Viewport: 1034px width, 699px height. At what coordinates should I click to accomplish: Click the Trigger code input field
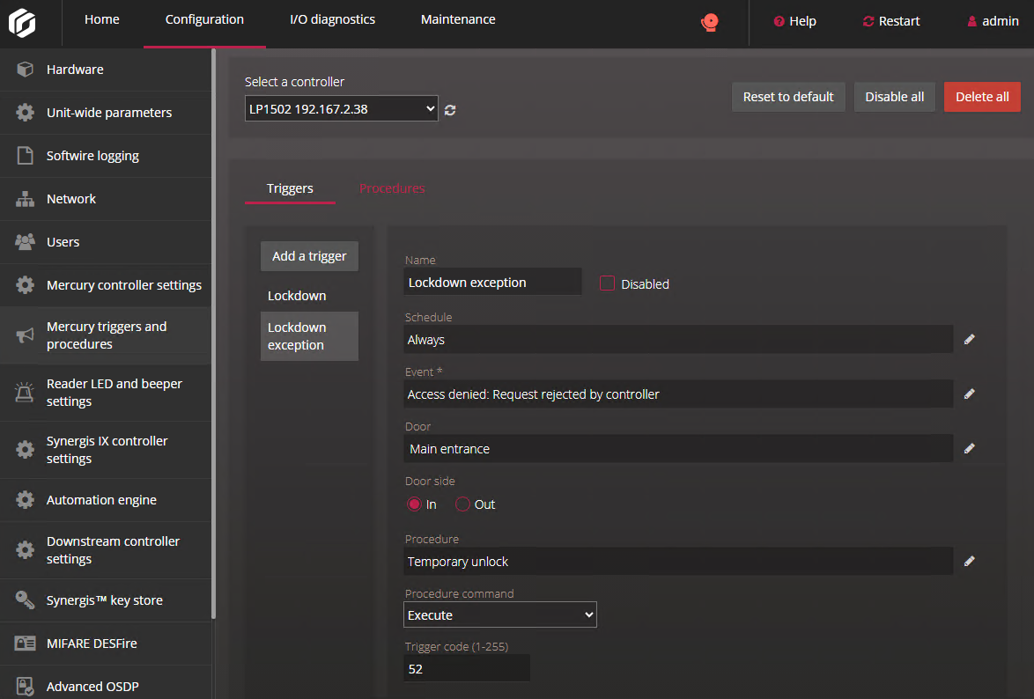(x=466, y=669)
